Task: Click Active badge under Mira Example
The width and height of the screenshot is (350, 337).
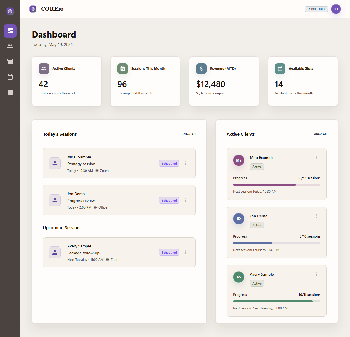Action: pos(257,167)
